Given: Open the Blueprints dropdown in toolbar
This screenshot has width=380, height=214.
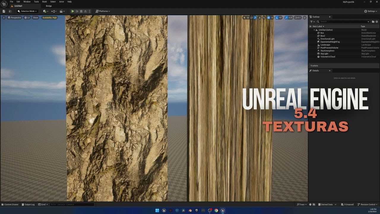Looking at the screenshot, I should click(x=54, y=11).
